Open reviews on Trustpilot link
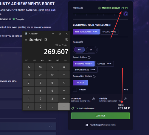Image resolution: width=149 pixels, height=135 pixels. 6,19
